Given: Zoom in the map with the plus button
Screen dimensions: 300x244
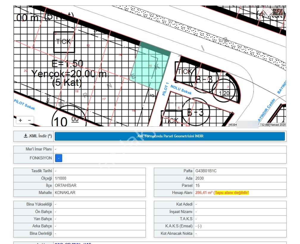Looking at the screenshot, I should point(20,120).
